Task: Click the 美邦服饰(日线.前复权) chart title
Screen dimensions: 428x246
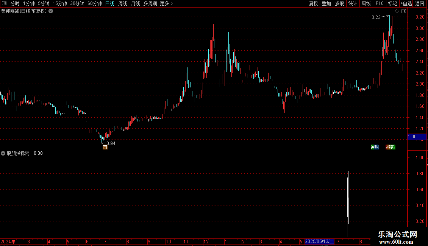Action: click(x=24, y=11)
